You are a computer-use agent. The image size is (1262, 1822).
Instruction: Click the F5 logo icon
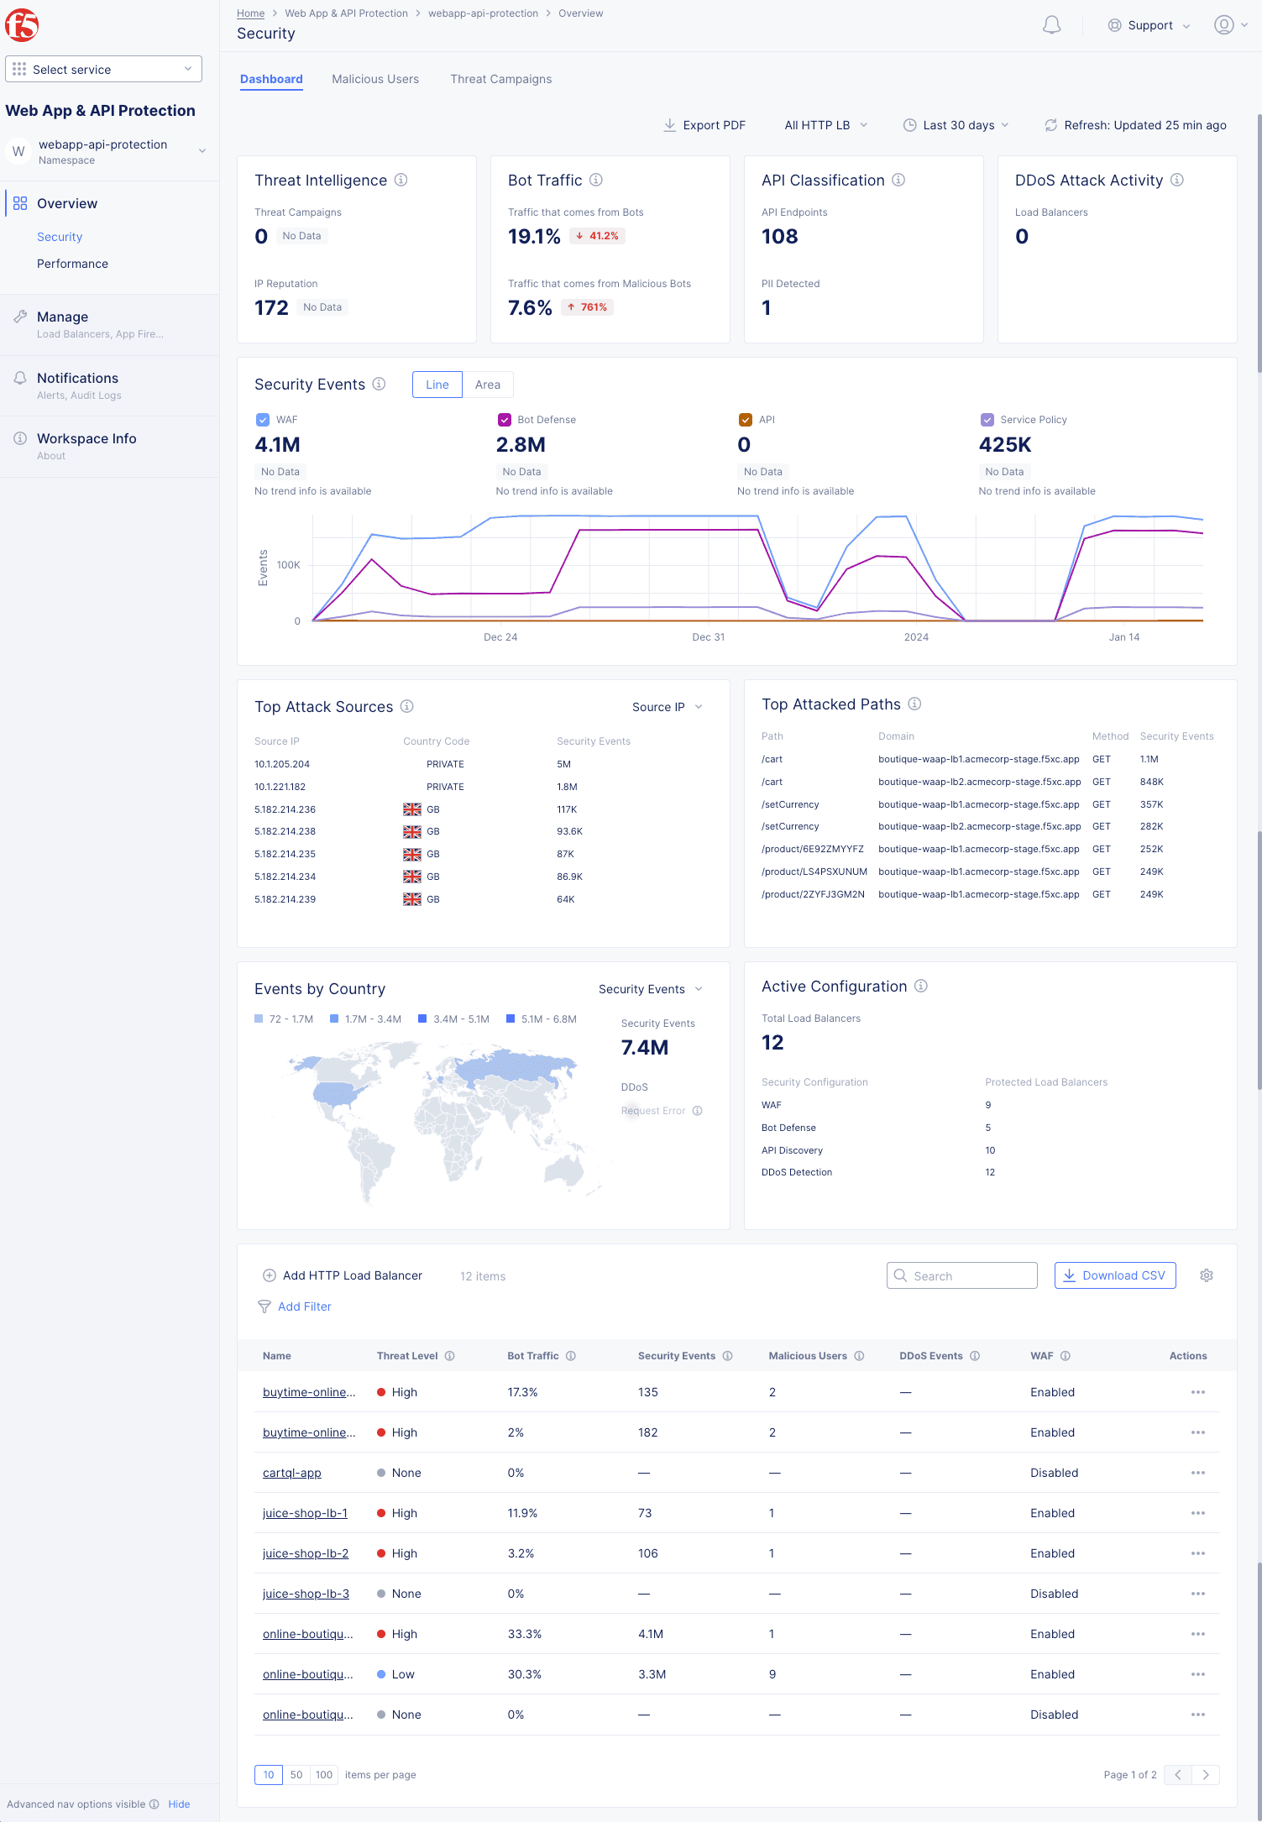coord(22,25)
